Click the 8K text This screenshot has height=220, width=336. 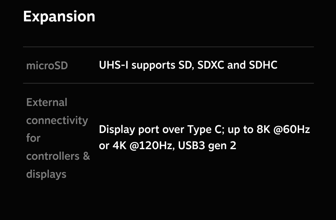263,130
